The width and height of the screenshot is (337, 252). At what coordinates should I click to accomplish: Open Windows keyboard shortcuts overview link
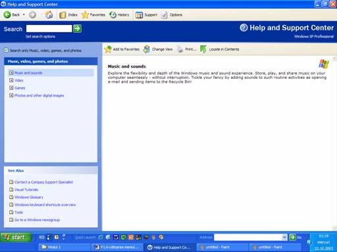(45, 205)
